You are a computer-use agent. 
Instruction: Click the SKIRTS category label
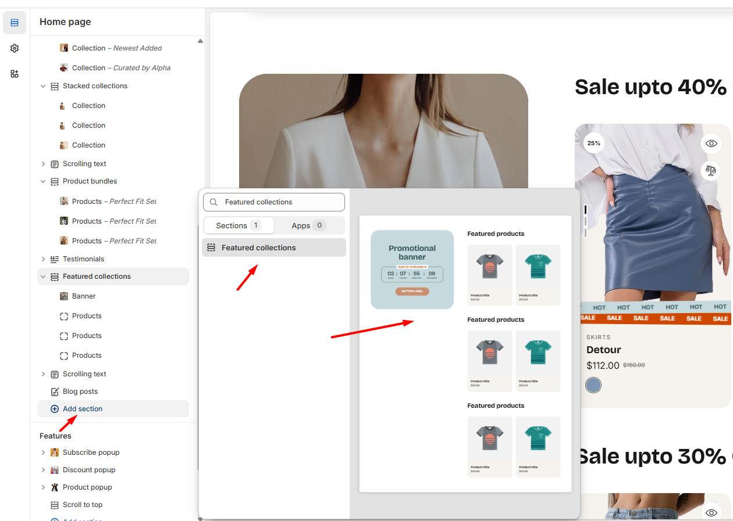tap(599, 337)
